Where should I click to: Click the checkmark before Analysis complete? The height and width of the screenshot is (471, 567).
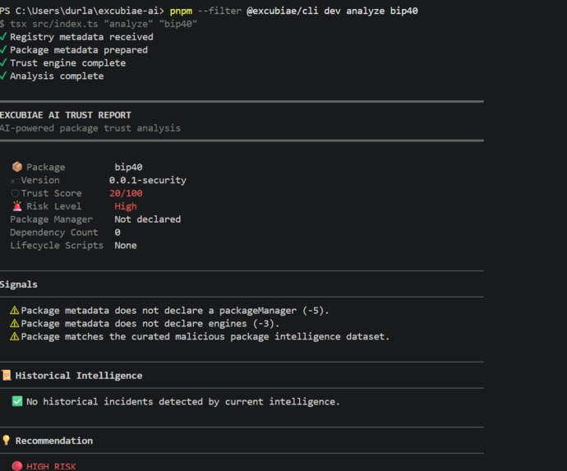[x=3, y=76]
